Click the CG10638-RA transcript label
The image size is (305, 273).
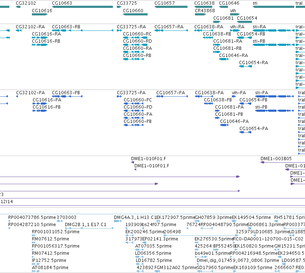pyautogui.click(x=209, y=27)
